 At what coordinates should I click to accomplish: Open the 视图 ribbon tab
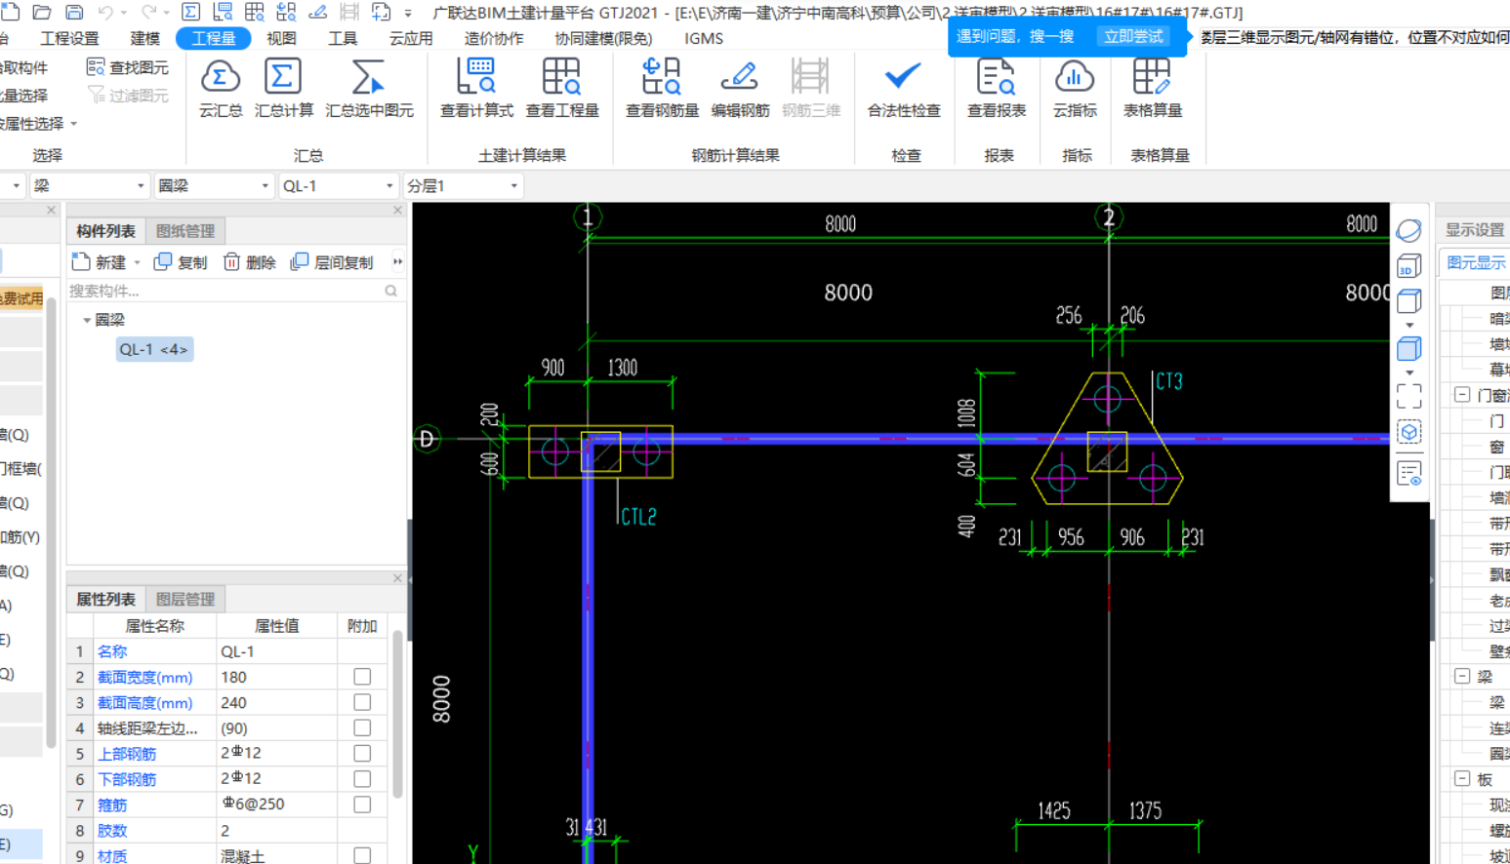click(281, 38)
